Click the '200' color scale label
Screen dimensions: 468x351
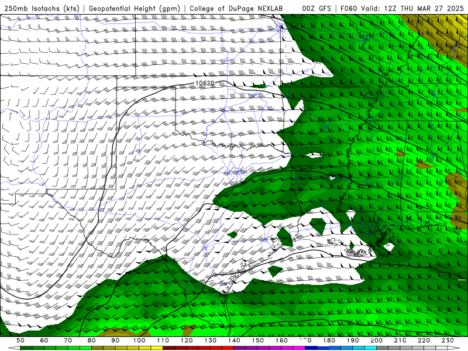point(376,340)
